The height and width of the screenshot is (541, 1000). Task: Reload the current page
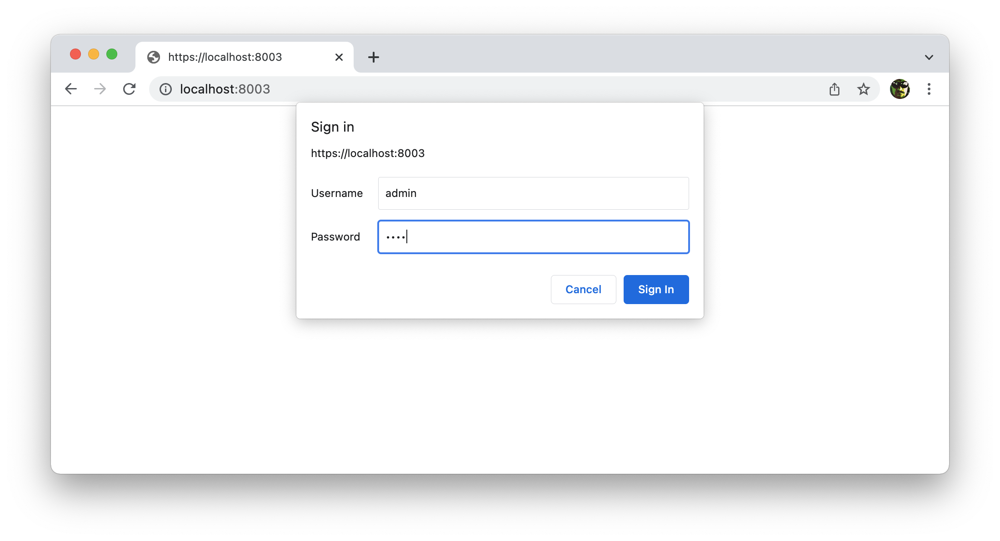click(130, 89)
